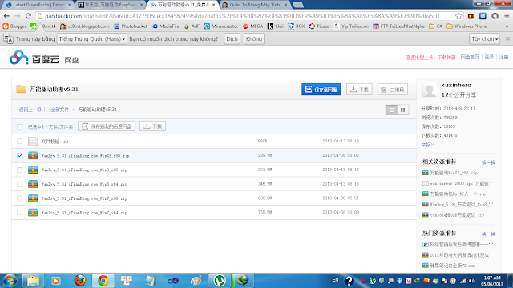Open Firefox from the taskbar

(80, 281)
